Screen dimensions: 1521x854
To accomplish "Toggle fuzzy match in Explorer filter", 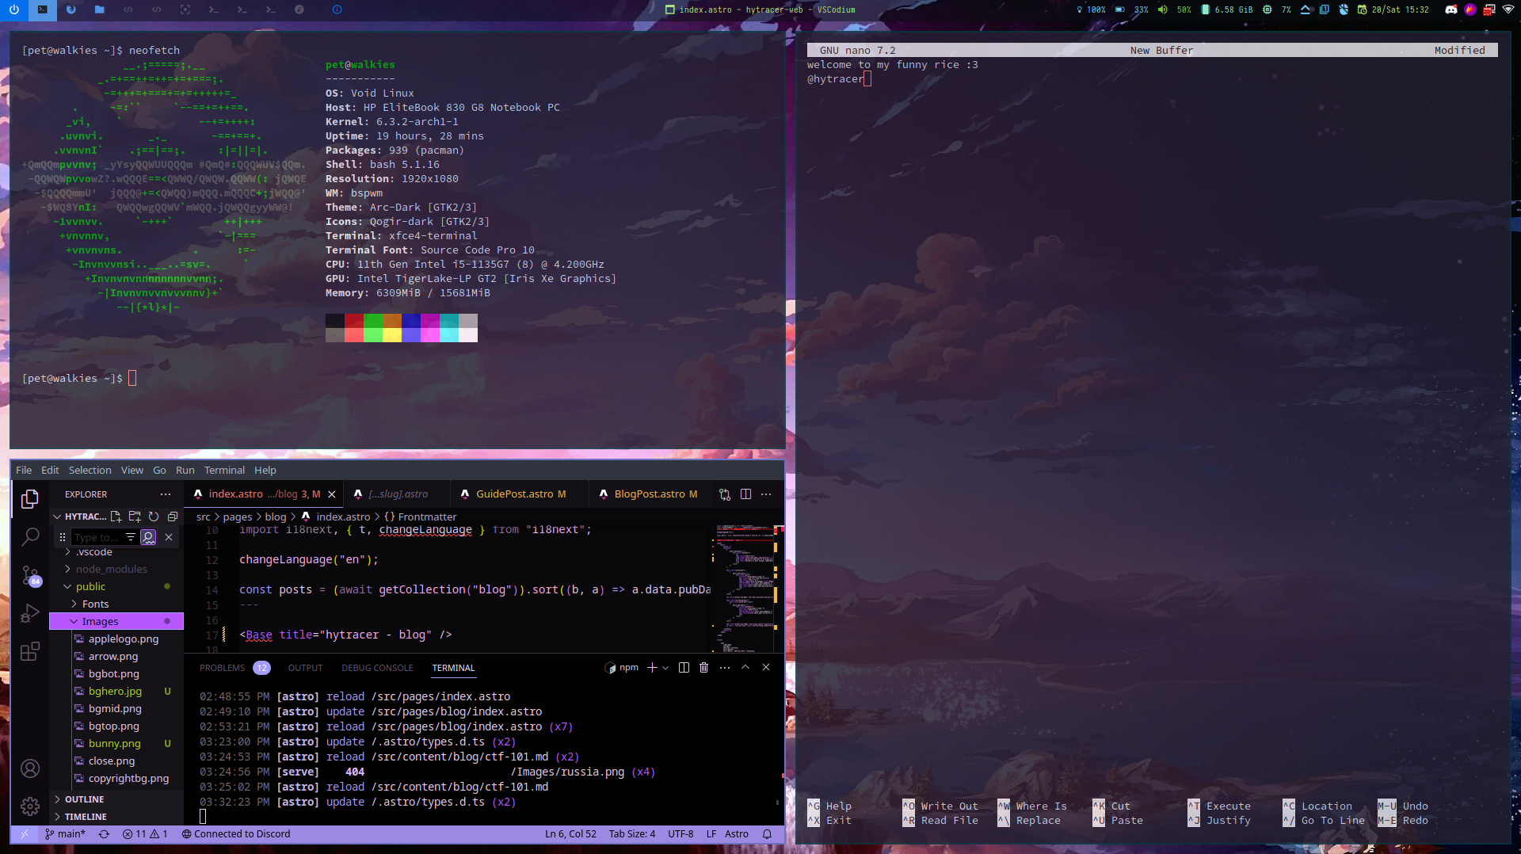I will 148,537.
